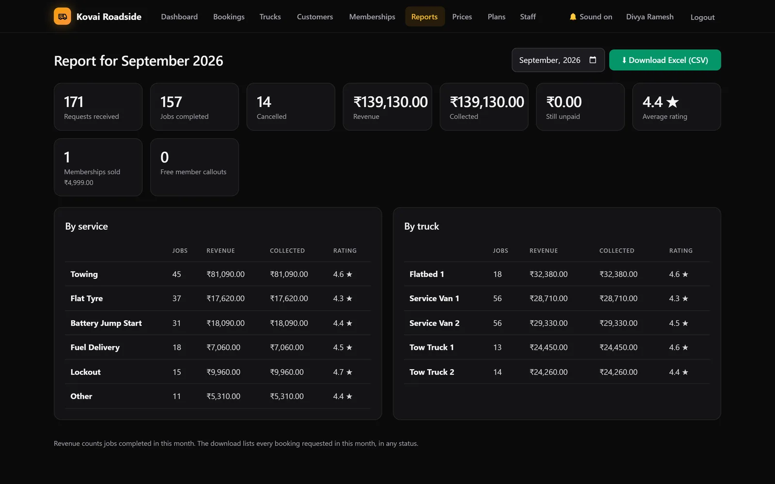Screen dimensions: 775x484
Task: Open the calendar icon in month picker
Action: coord(592,60)
